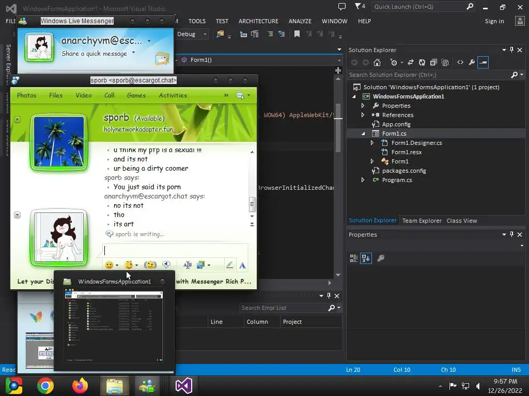Toggle Preview Selected Items in Solution Explorer
529x396 pixels.
tap(483, 62)
